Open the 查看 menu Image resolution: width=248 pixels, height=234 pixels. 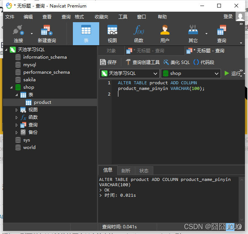pyautogui.click(x=47, y=17)
